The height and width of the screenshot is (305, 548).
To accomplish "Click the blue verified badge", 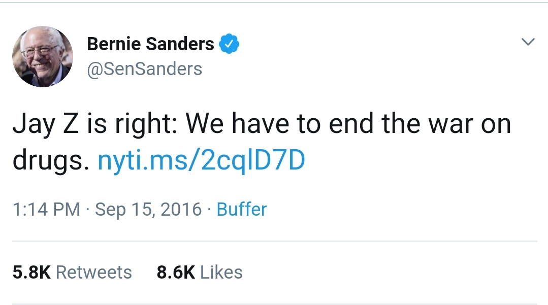I will pyautogui.click(x=229, y=44).
